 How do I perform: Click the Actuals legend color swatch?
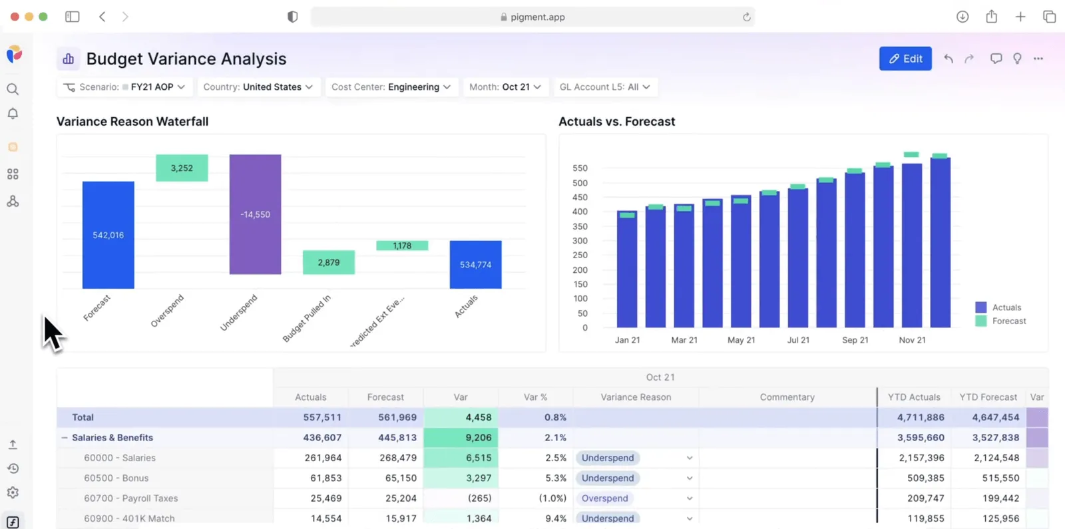pyautogui.click(x=980, y=307)
